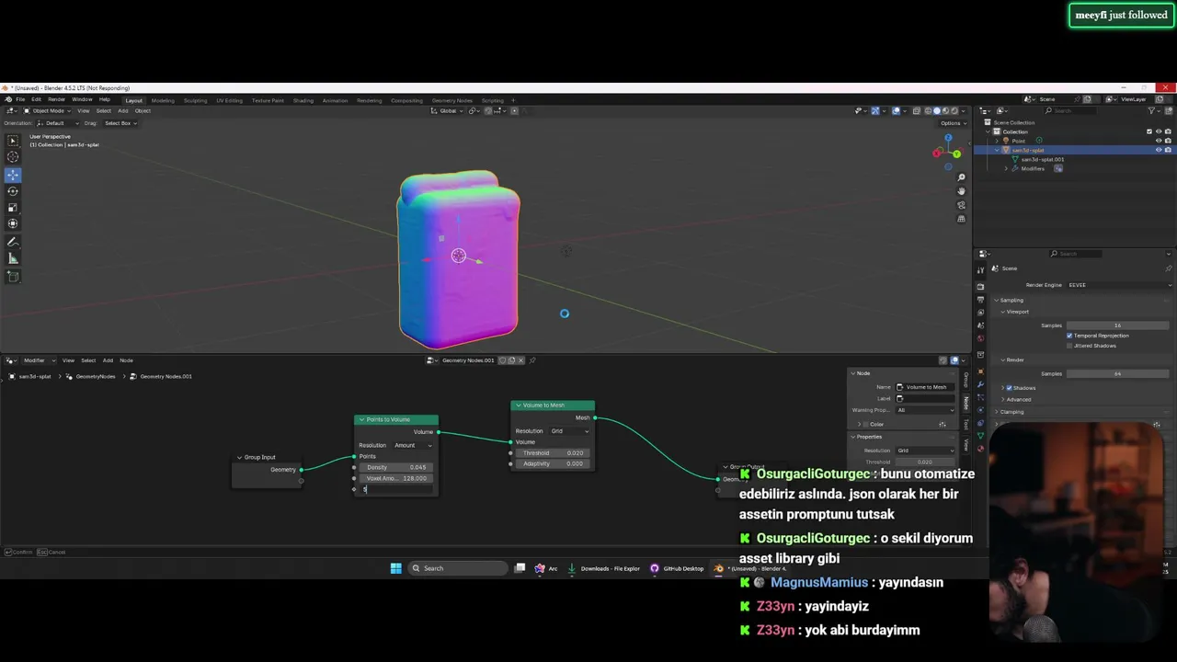The width and height of the screenshot is (1177, 662).
Task: Open the Render properties tab icon
Action: tap(980, 287)
